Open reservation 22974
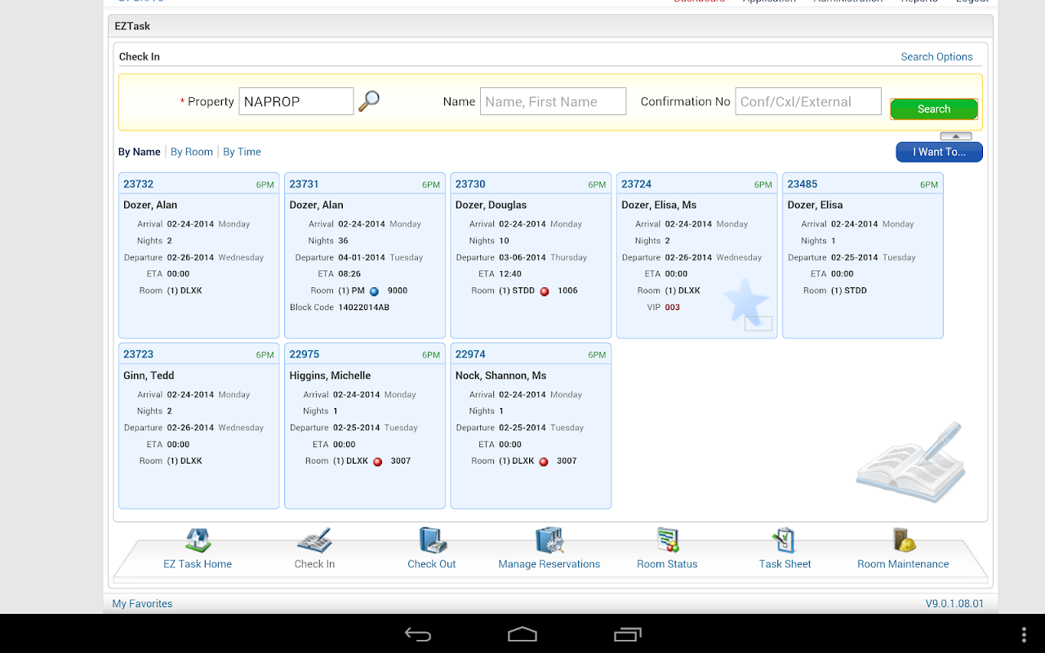Viewport: 1045px width, 653px height. click(470, 354)
